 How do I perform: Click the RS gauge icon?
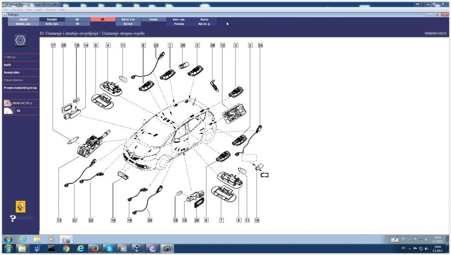8,111
